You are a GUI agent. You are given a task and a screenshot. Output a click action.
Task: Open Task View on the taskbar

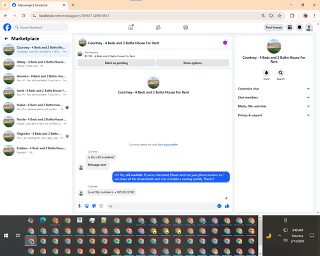tap(18, 236)
